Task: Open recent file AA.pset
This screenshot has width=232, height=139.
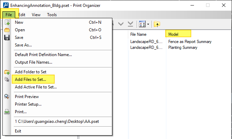Action: tap(57, 121)
